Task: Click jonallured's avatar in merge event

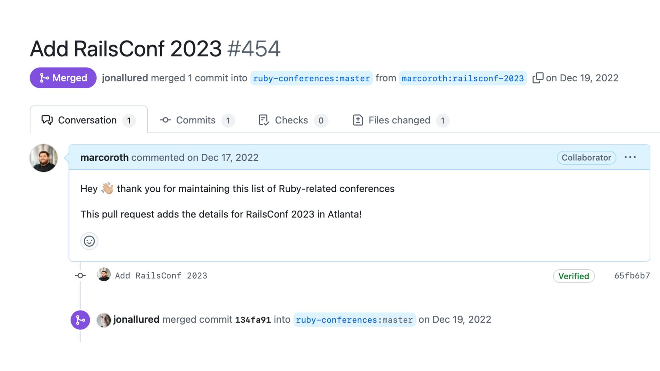Action: (104, 320)
